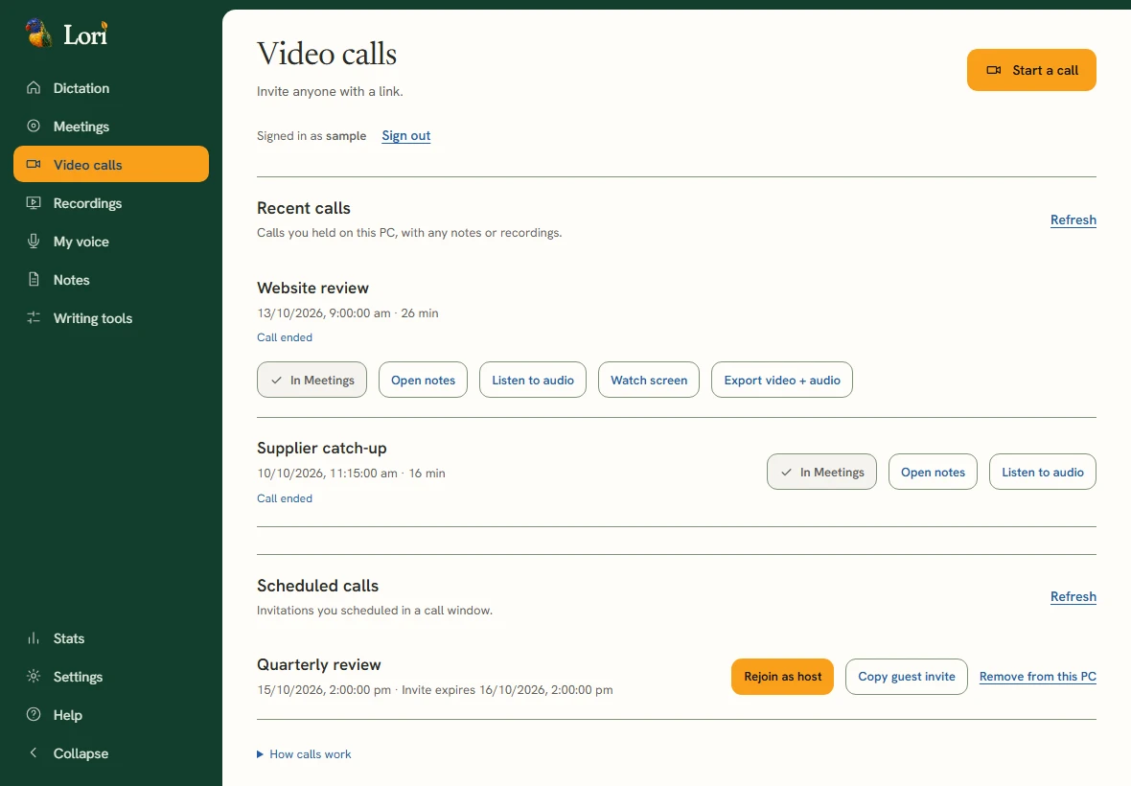This screenshot has height=786, width=1131.
Task: Open the Dictation section
Action: pyautogui.click(x=111, y=88)
